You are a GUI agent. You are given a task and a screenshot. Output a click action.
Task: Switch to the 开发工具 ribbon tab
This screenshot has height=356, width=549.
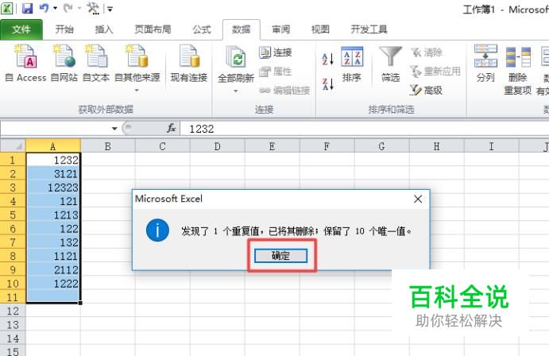coord(369,29)
